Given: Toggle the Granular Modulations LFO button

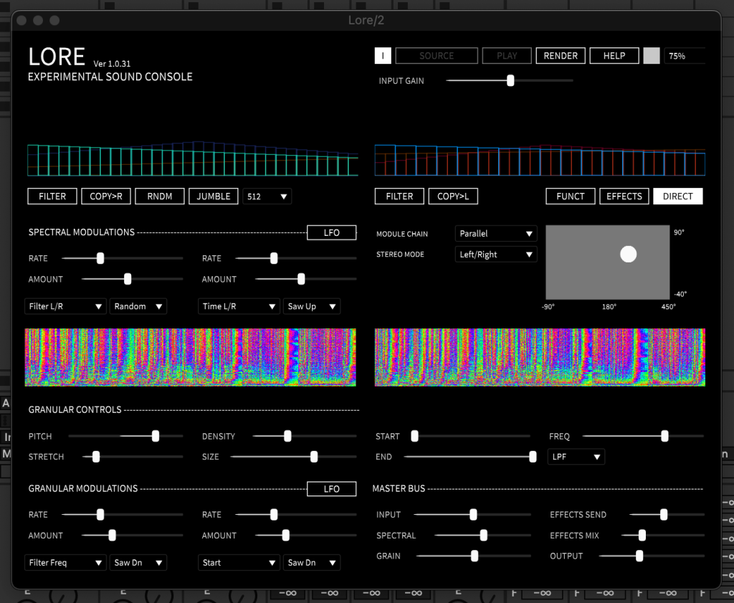Looking at the screenshot, I should pyautogui.click(x=331, y=489).
